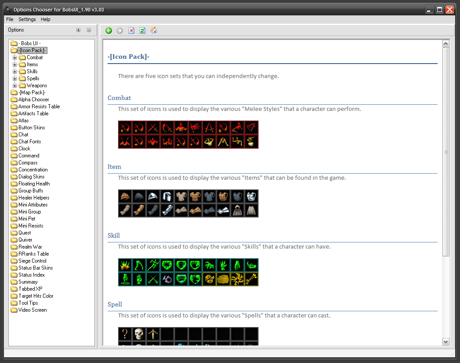Click the Refresh page icon
The width and height of the screenshot is (460, 363).
142,31
